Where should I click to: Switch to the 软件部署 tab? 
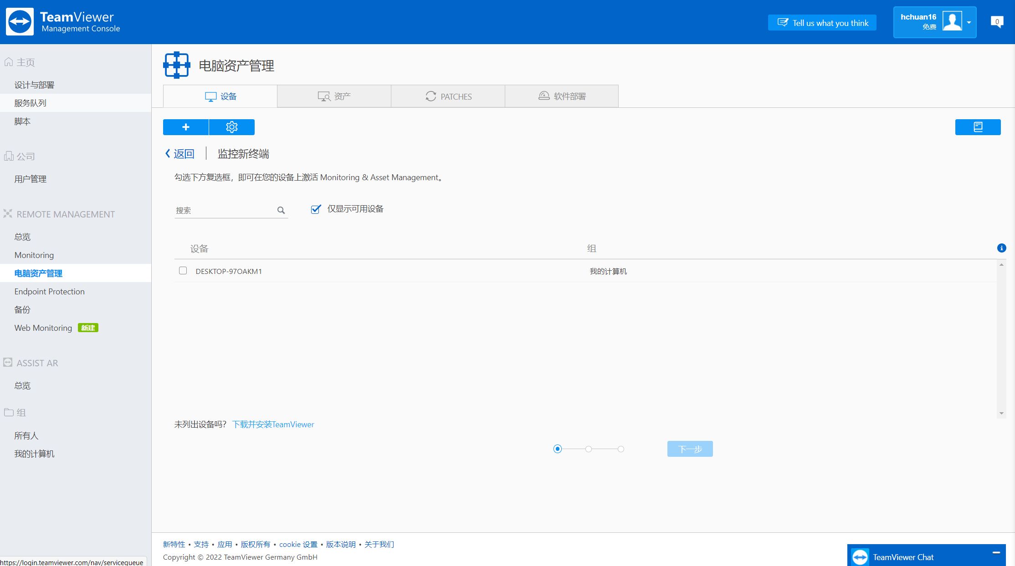[562, 96]
